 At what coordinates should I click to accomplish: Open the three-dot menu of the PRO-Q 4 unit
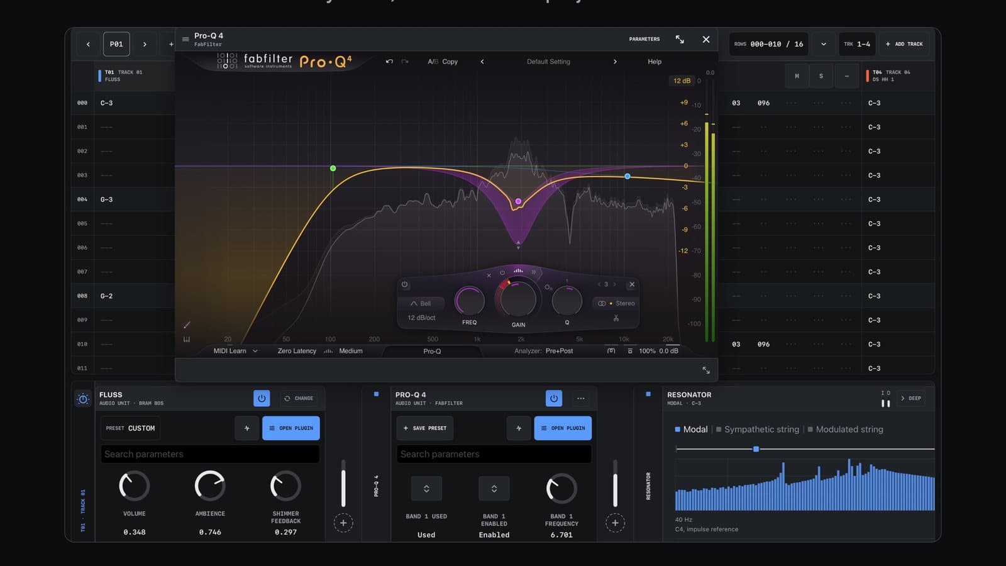581,398
